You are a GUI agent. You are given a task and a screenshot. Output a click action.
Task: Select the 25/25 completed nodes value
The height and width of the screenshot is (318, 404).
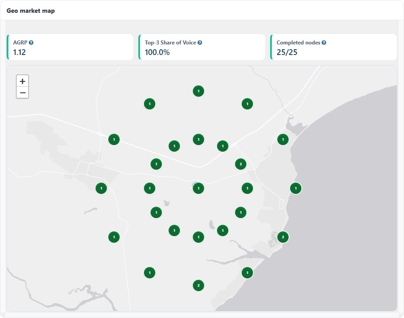287,52
